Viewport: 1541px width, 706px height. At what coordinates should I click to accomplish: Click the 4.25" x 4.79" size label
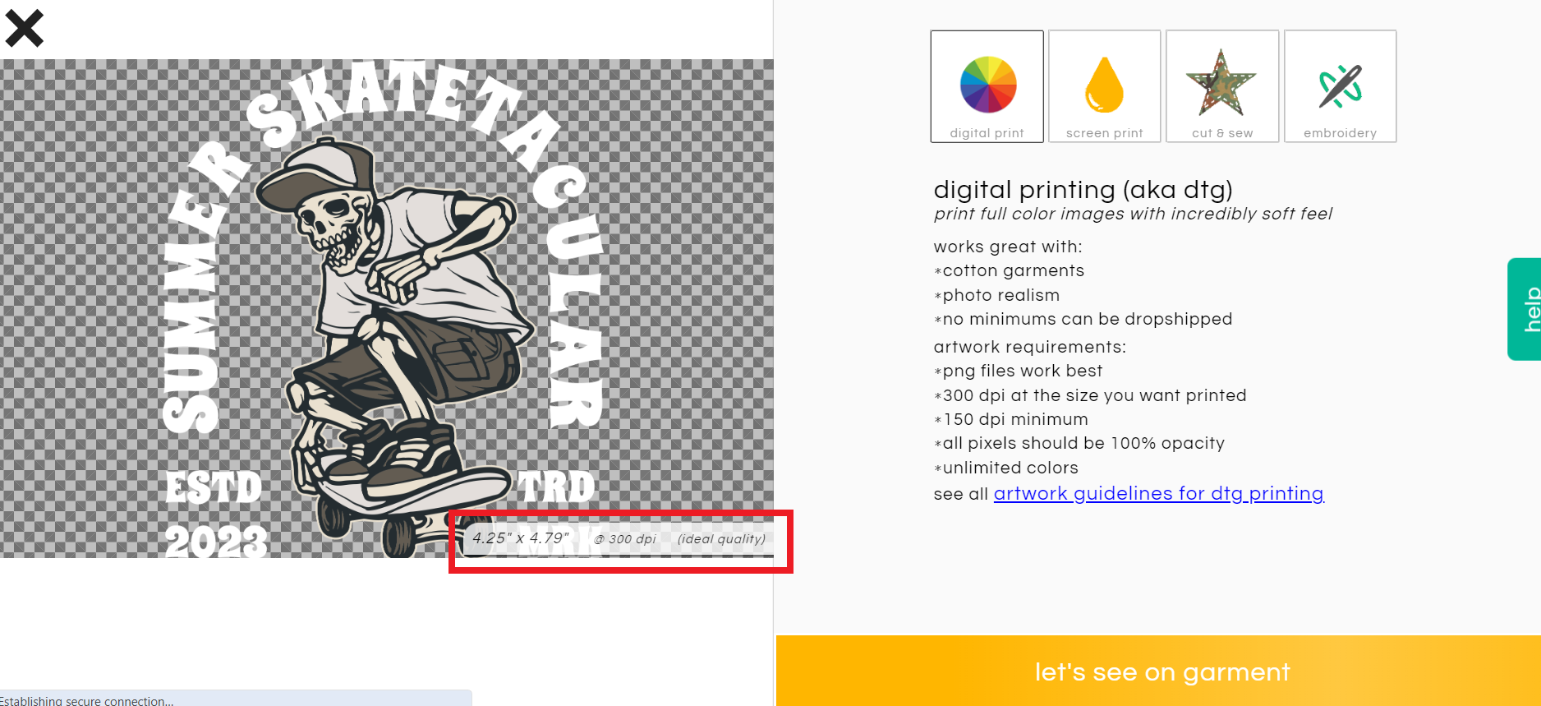coord(520,538)
